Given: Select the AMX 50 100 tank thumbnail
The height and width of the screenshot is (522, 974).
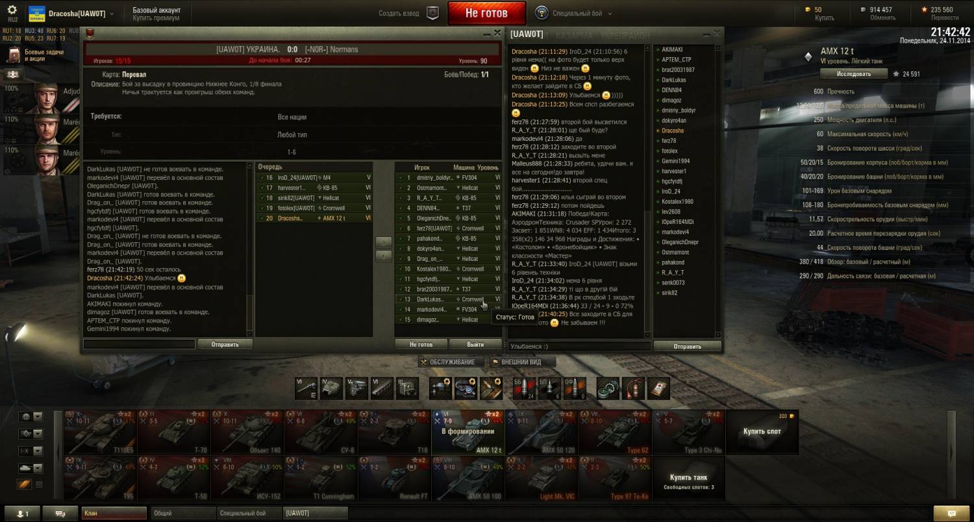Looking at the screenshot, I should point(468,478).
